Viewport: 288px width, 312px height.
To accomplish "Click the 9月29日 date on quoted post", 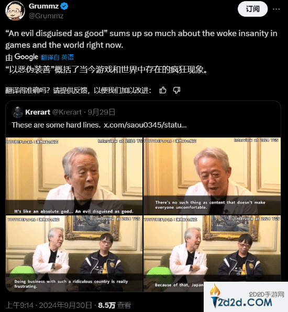I will click(x=102, y=112).
